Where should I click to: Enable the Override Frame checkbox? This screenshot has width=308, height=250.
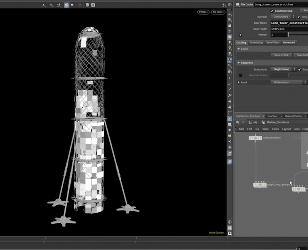tap(241, 75)
